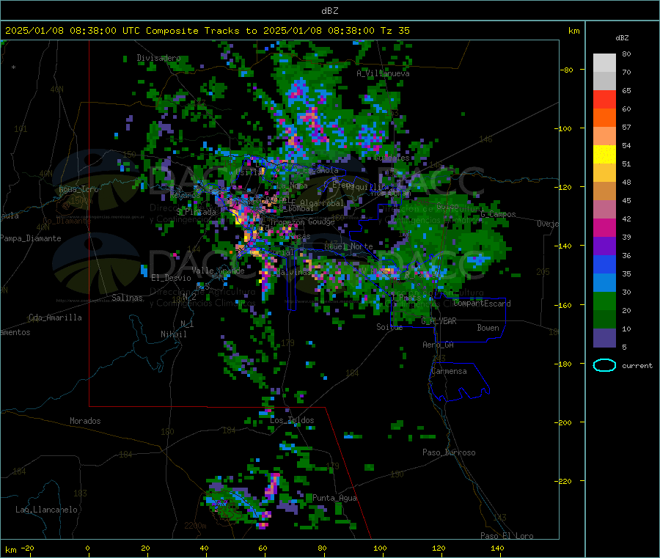This screenshot has width=660, height=558.
Task: Click the 'Bowen' location label
Action: pos(488,328)
